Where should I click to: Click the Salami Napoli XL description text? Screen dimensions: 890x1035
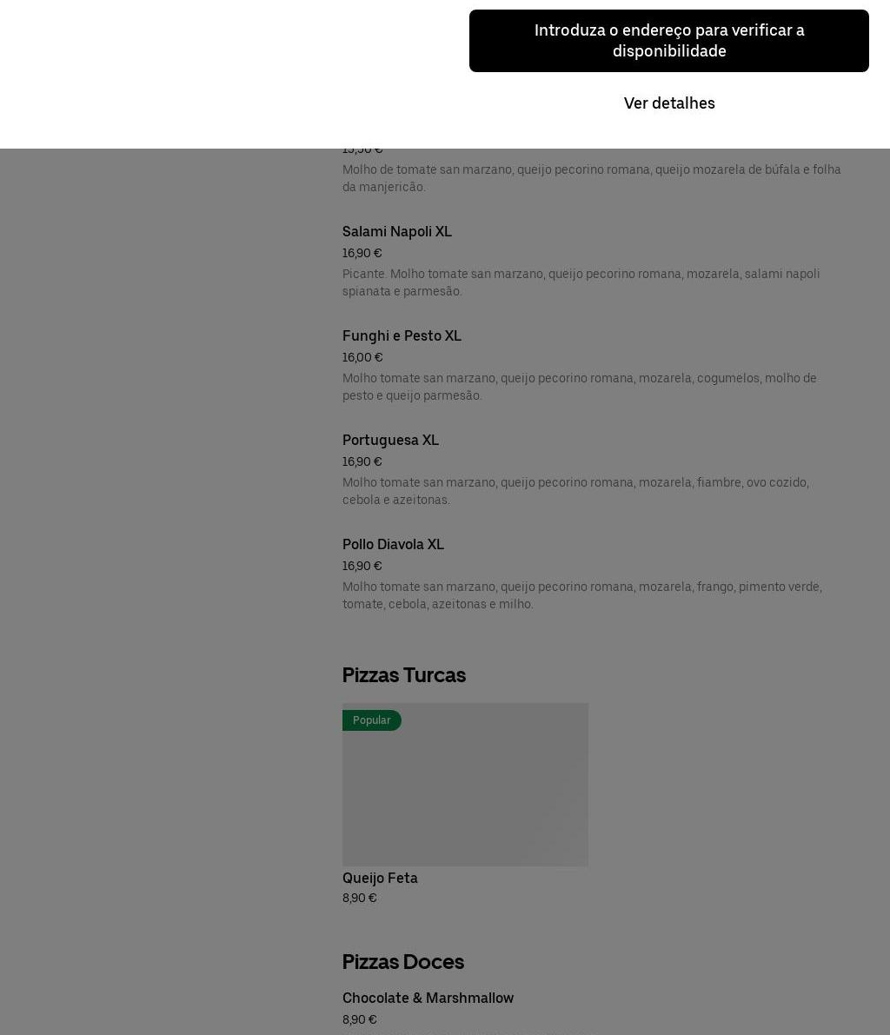(581, 282)
